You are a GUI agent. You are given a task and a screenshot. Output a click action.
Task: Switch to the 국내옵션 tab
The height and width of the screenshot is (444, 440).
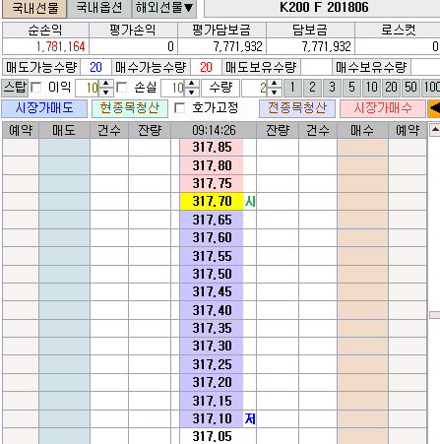99,8
